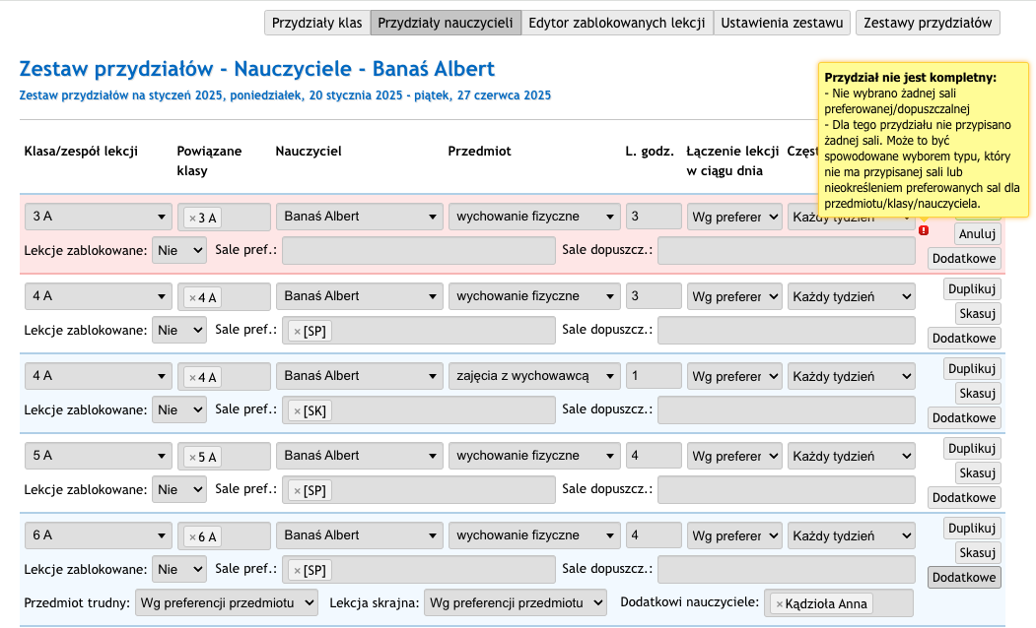Remove the 3 A linked class tag
This screenshot has height=628, width=1036.
[x=192, y=218]
